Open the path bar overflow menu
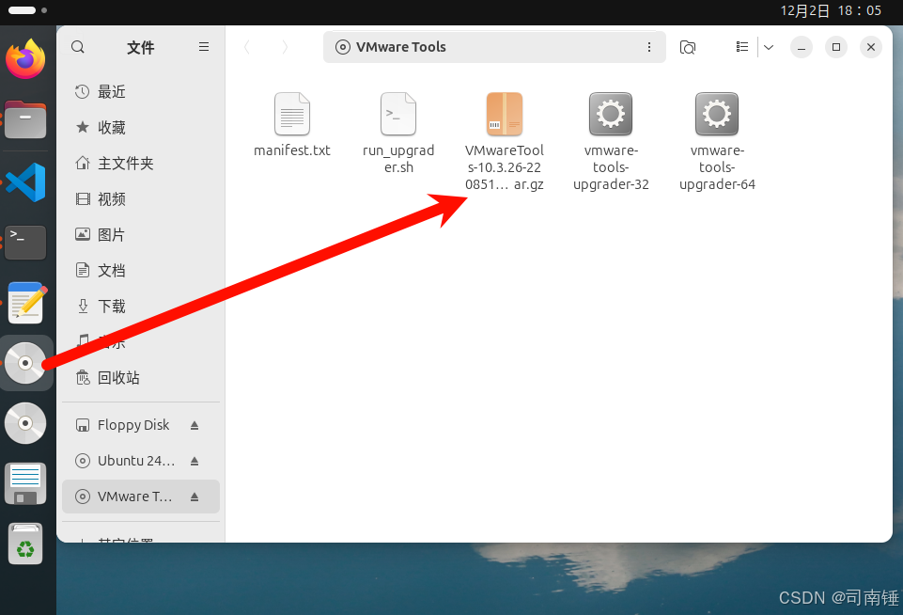This screenshot has height=615, width=903. (x=650, y=46)
